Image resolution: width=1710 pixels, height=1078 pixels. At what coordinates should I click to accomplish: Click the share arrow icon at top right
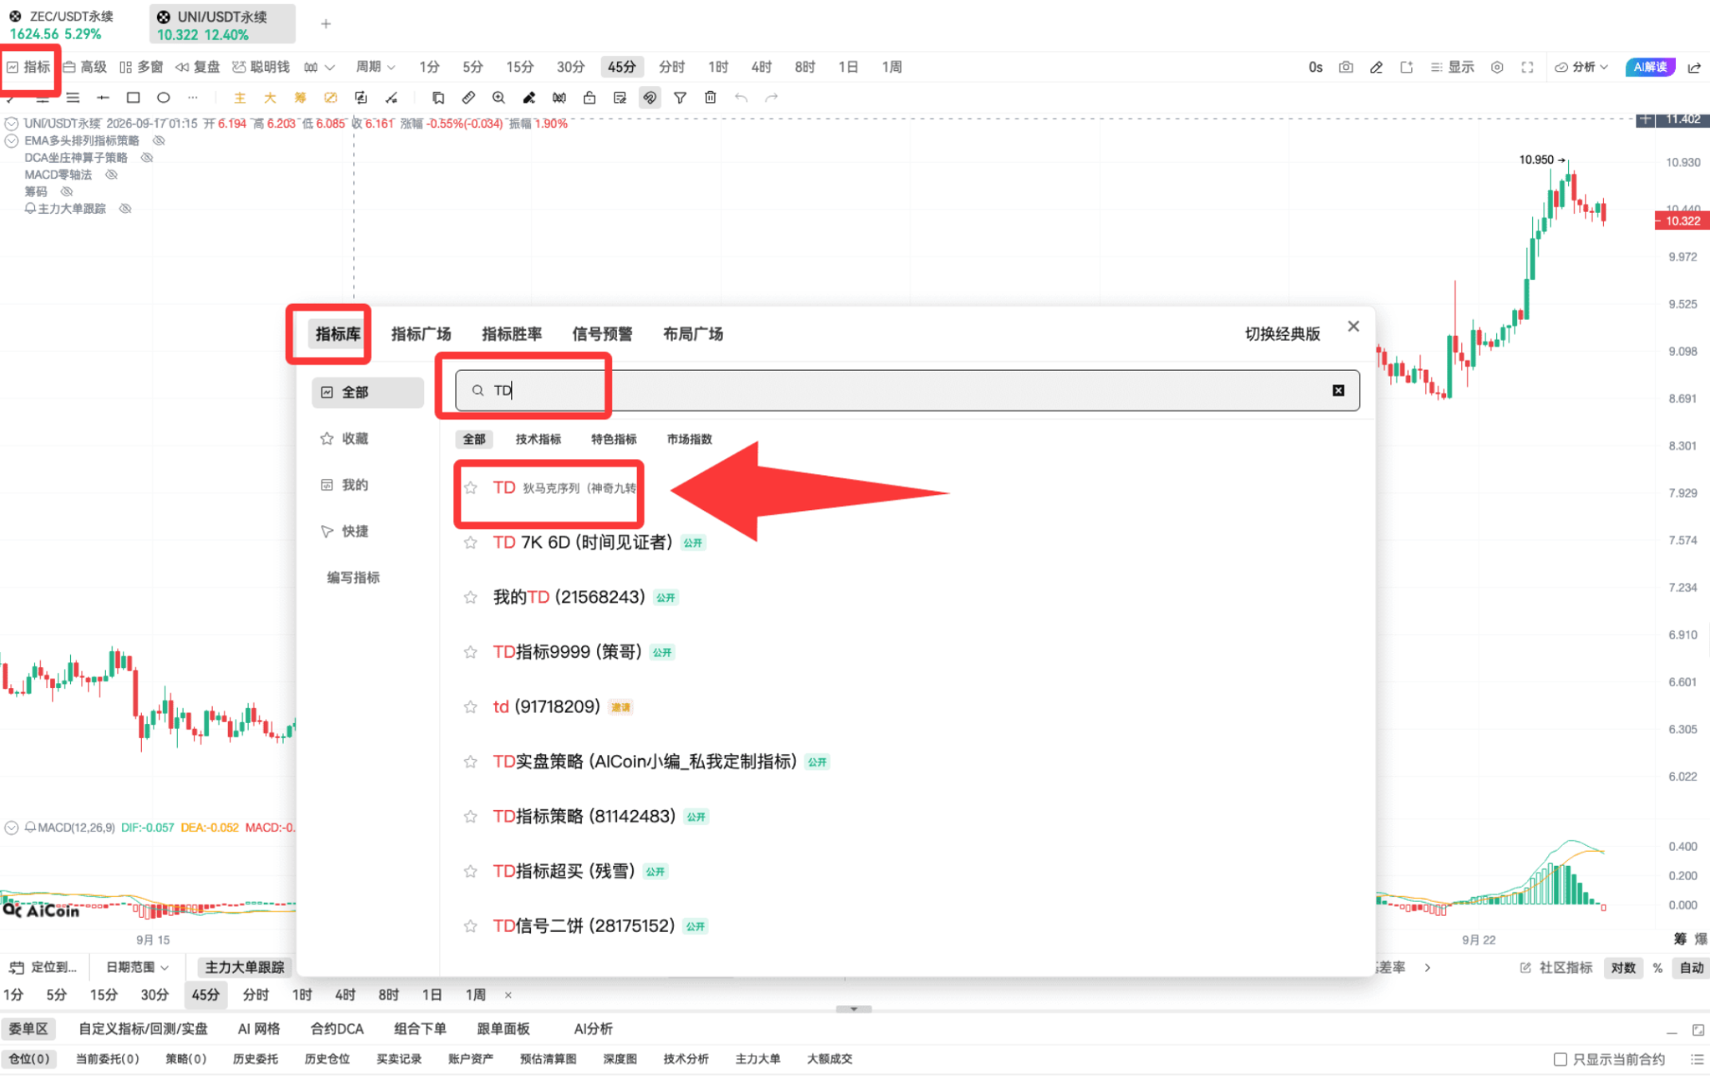(1694, 67)
